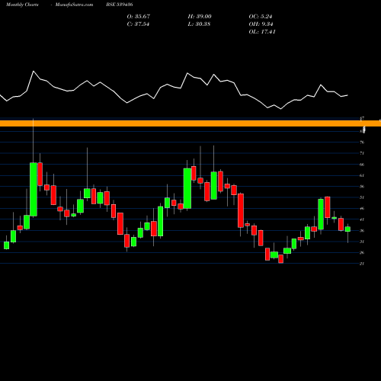This screenshot has height=381, width=381.
Task: Open the MunafaSutra.com label
Action: 74,5
